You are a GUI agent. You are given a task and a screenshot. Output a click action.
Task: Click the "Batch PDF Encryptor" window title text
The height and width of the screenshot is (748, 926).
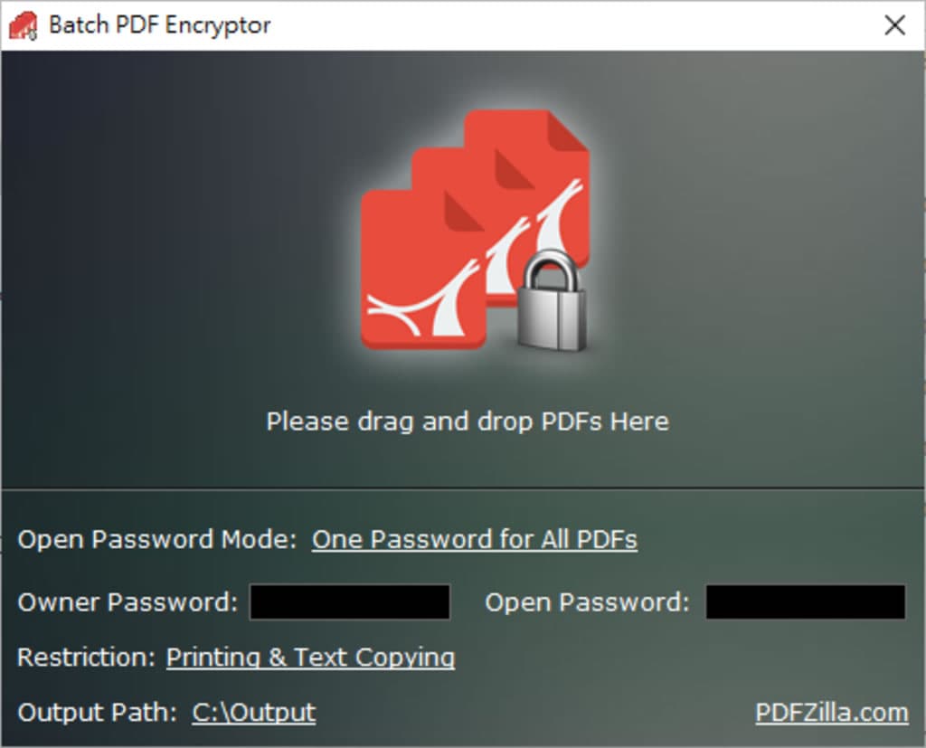159,25
